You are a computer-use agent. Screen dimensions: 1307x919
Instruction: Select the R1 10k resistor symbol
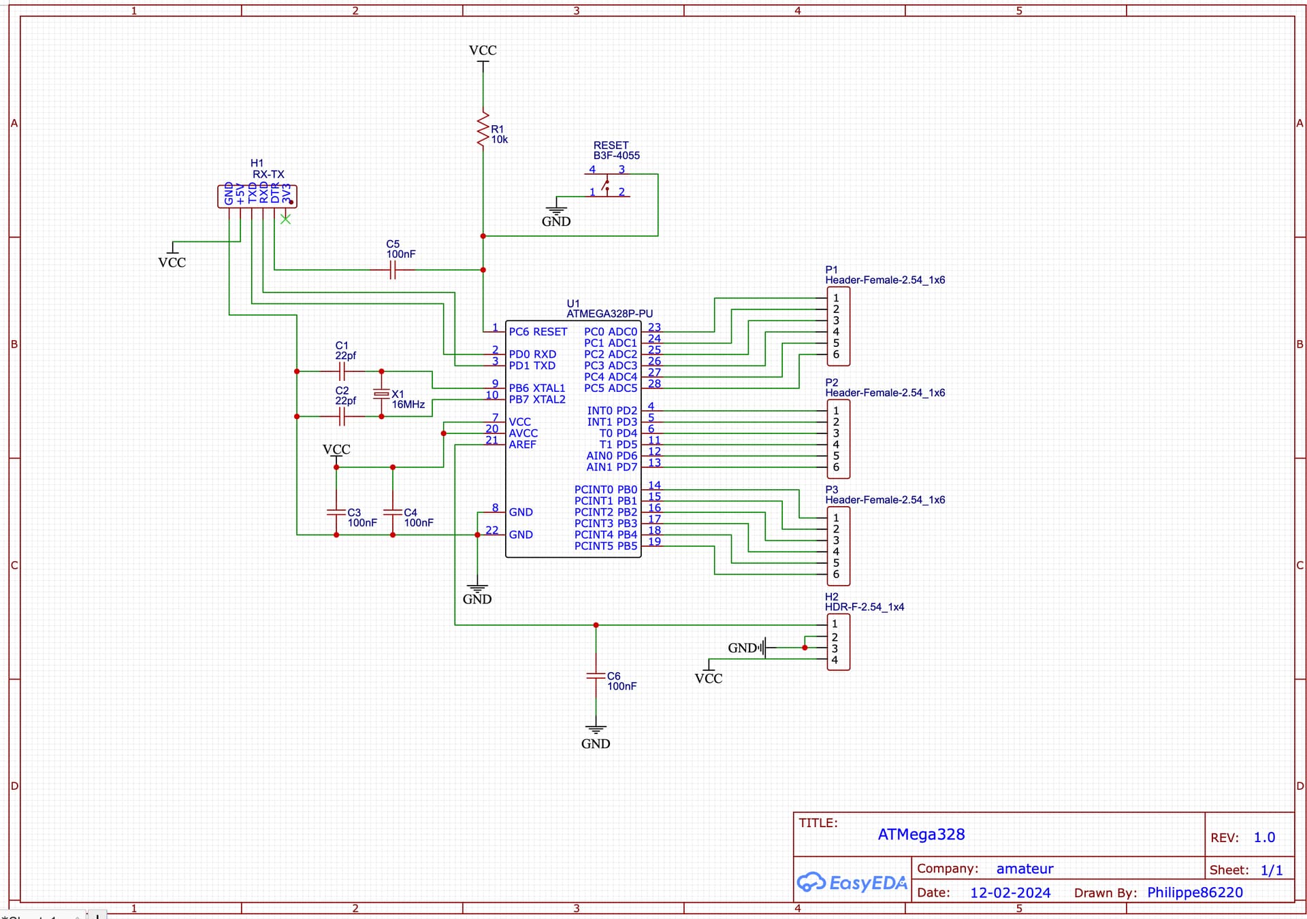tap(483, 130)
